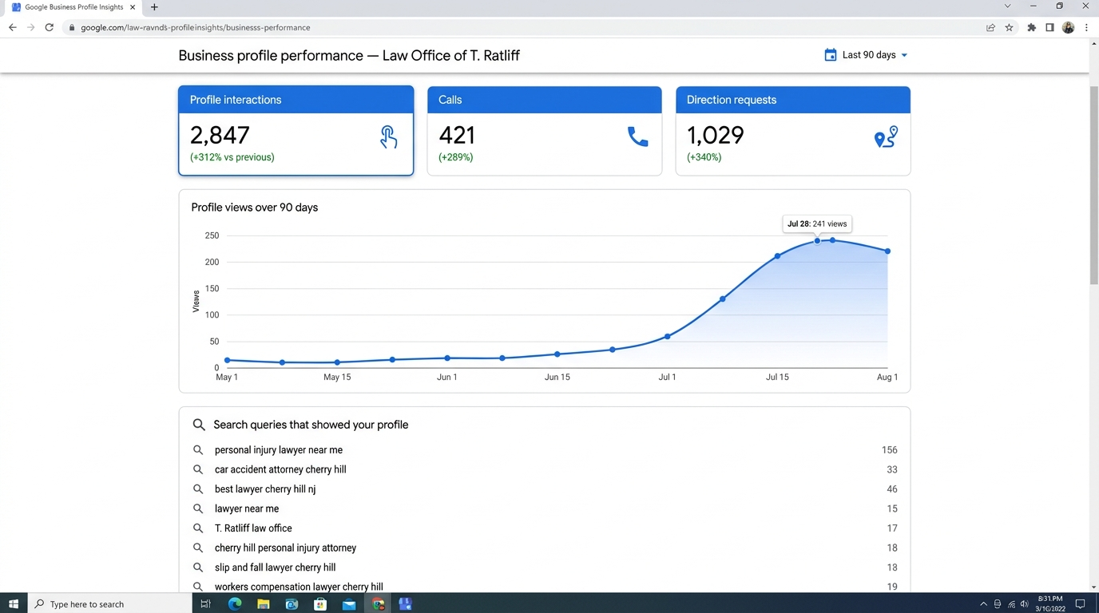Click the count 156 in the queries list

(x=889, y=450)
